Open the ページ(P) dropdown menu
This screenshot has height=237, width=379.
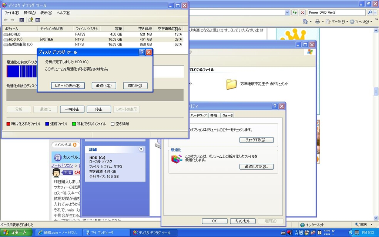point(336,21)
